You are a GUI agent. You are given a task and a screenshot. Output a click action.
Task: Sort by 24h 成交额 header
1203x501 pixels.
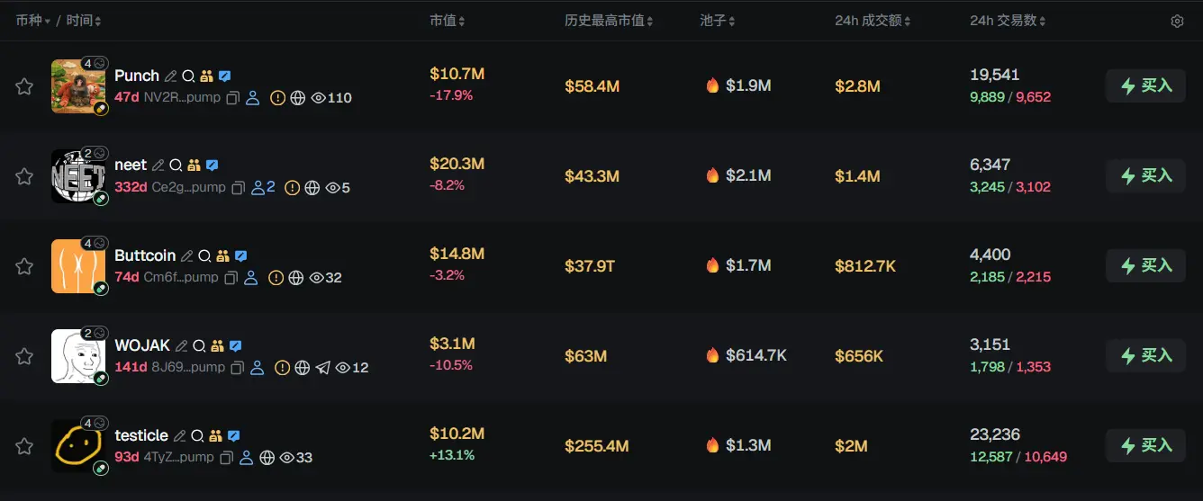tap(873, 21)
